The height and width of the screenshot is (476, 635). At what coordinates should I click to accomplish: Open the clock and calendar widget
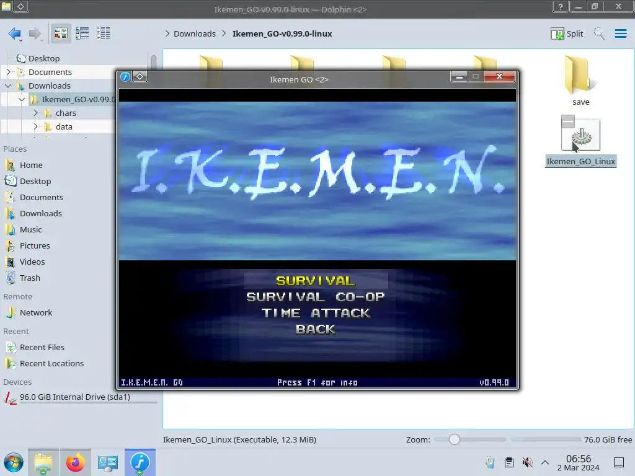(579, 462)
